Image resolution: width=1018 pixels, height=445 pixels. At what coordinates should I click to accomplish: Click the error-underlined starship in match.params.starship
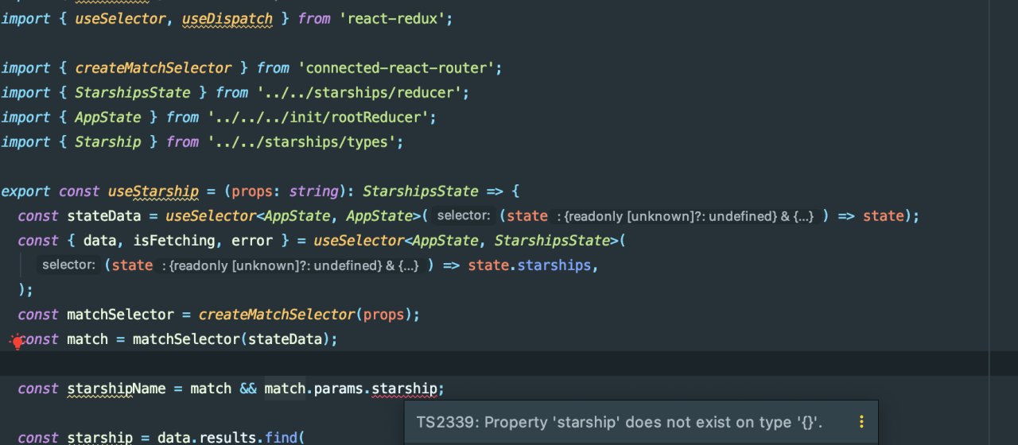click(x=405, y=389)
